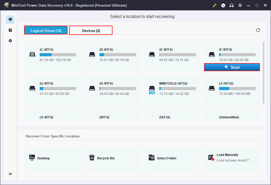Select the H: NTFS drive icon

pyautogui.click(x=92, y=88)
